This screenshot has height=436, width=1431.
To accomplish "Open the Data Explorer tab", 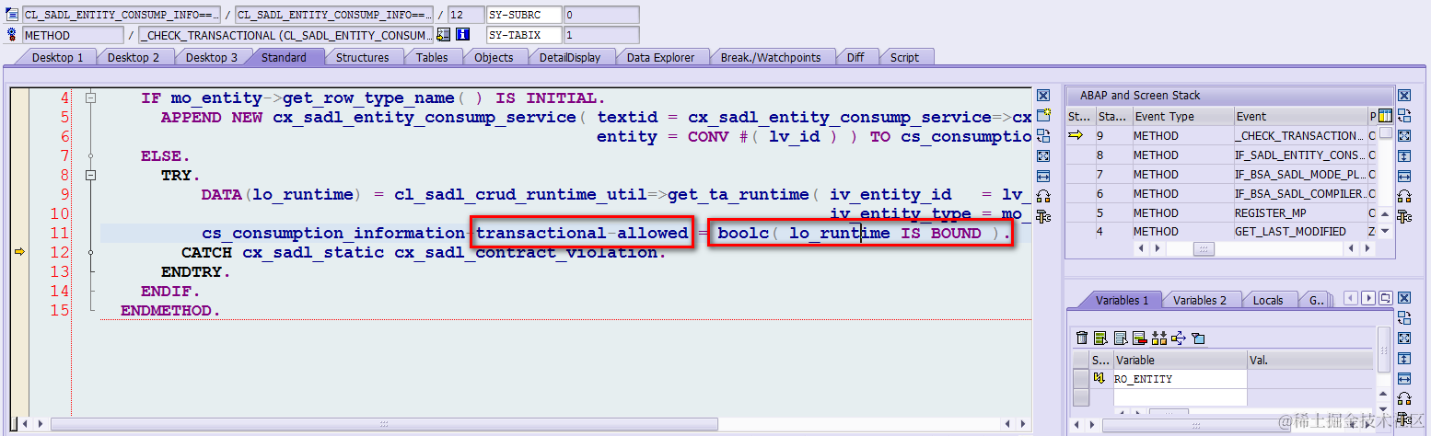I will click(660, 57).
